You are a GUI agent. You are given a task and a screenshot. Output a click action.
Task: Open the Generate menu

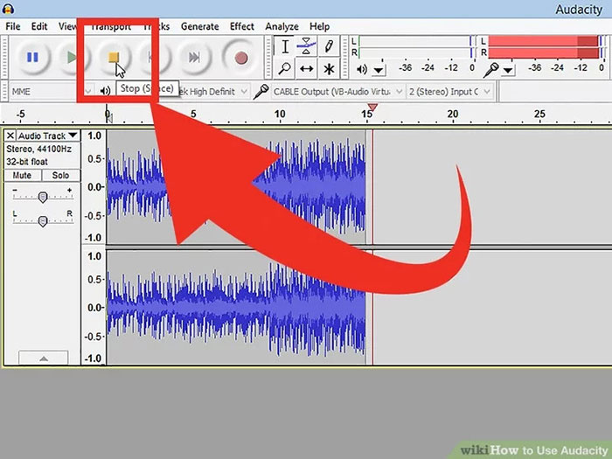pyautogui.click(x=199, y=26)
